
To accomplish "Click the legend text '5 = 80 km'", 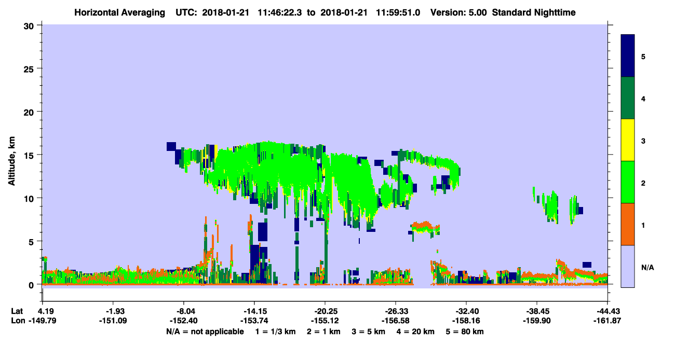I will pos(466,331).
